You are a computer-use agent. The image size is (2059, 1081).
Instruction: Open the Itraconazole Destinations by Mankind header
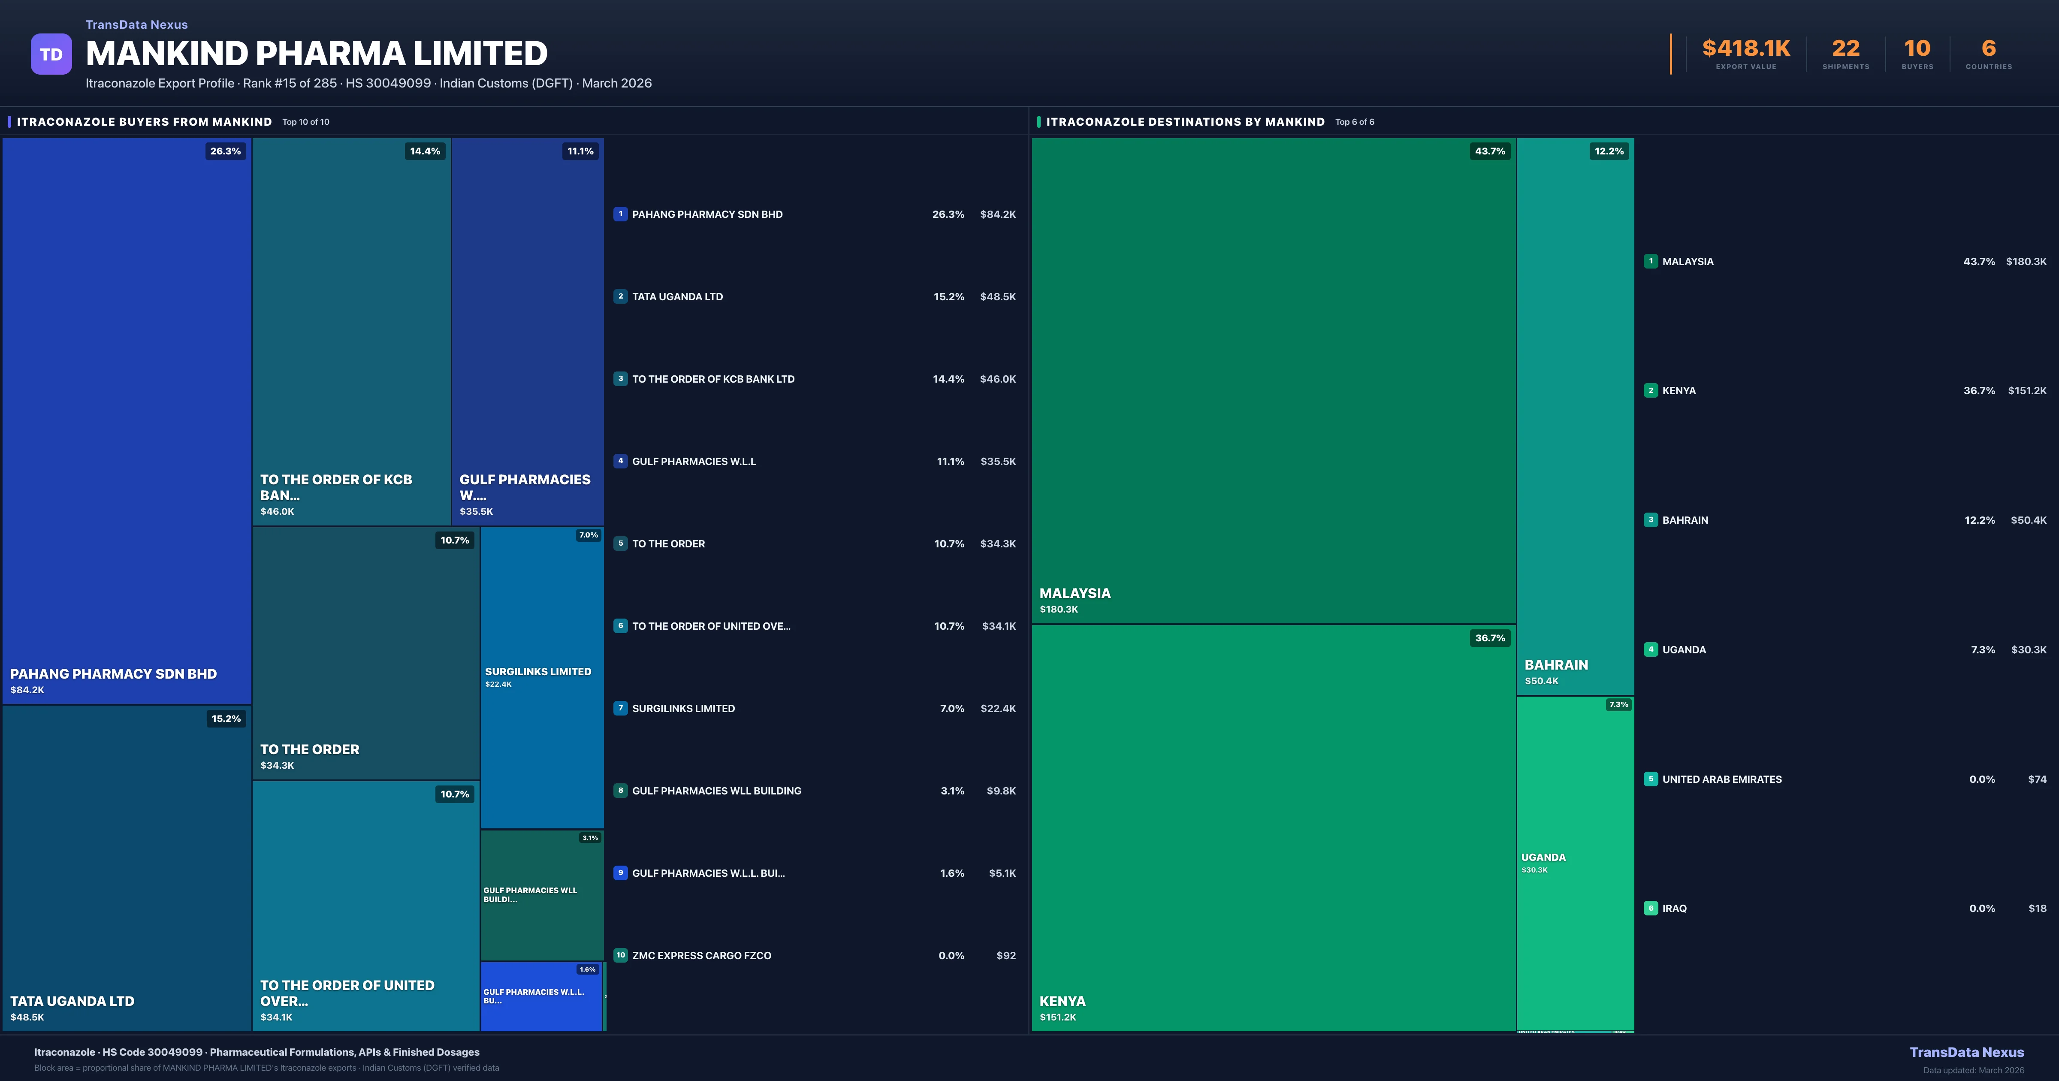[x=1184, y=121]
